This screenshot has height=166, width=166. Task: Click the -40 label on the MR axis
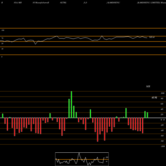(x=162, y=130)
